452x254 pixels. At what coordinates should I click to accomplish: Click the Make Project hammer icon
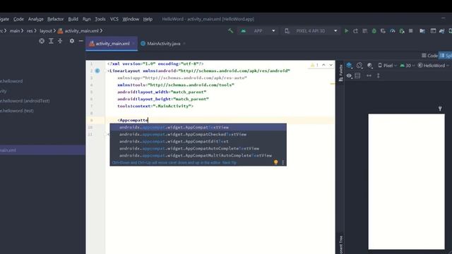coord(231,31)
